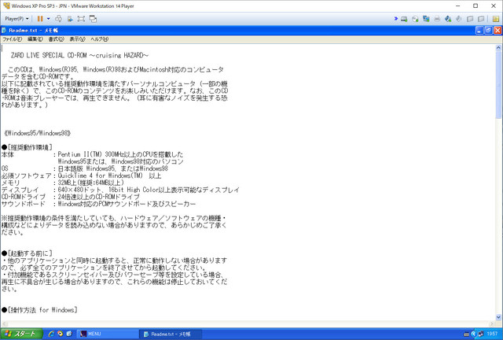Screen dimensions: 503x340
Task: Maximize the VMware Workstation Player window
Action: [475, 6]
